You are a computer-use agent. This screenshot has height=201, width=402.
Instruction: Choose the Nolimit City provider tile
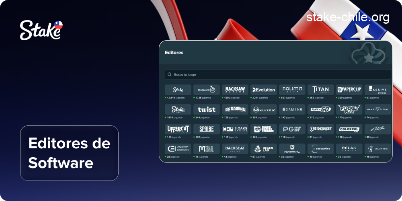point(292,90)
